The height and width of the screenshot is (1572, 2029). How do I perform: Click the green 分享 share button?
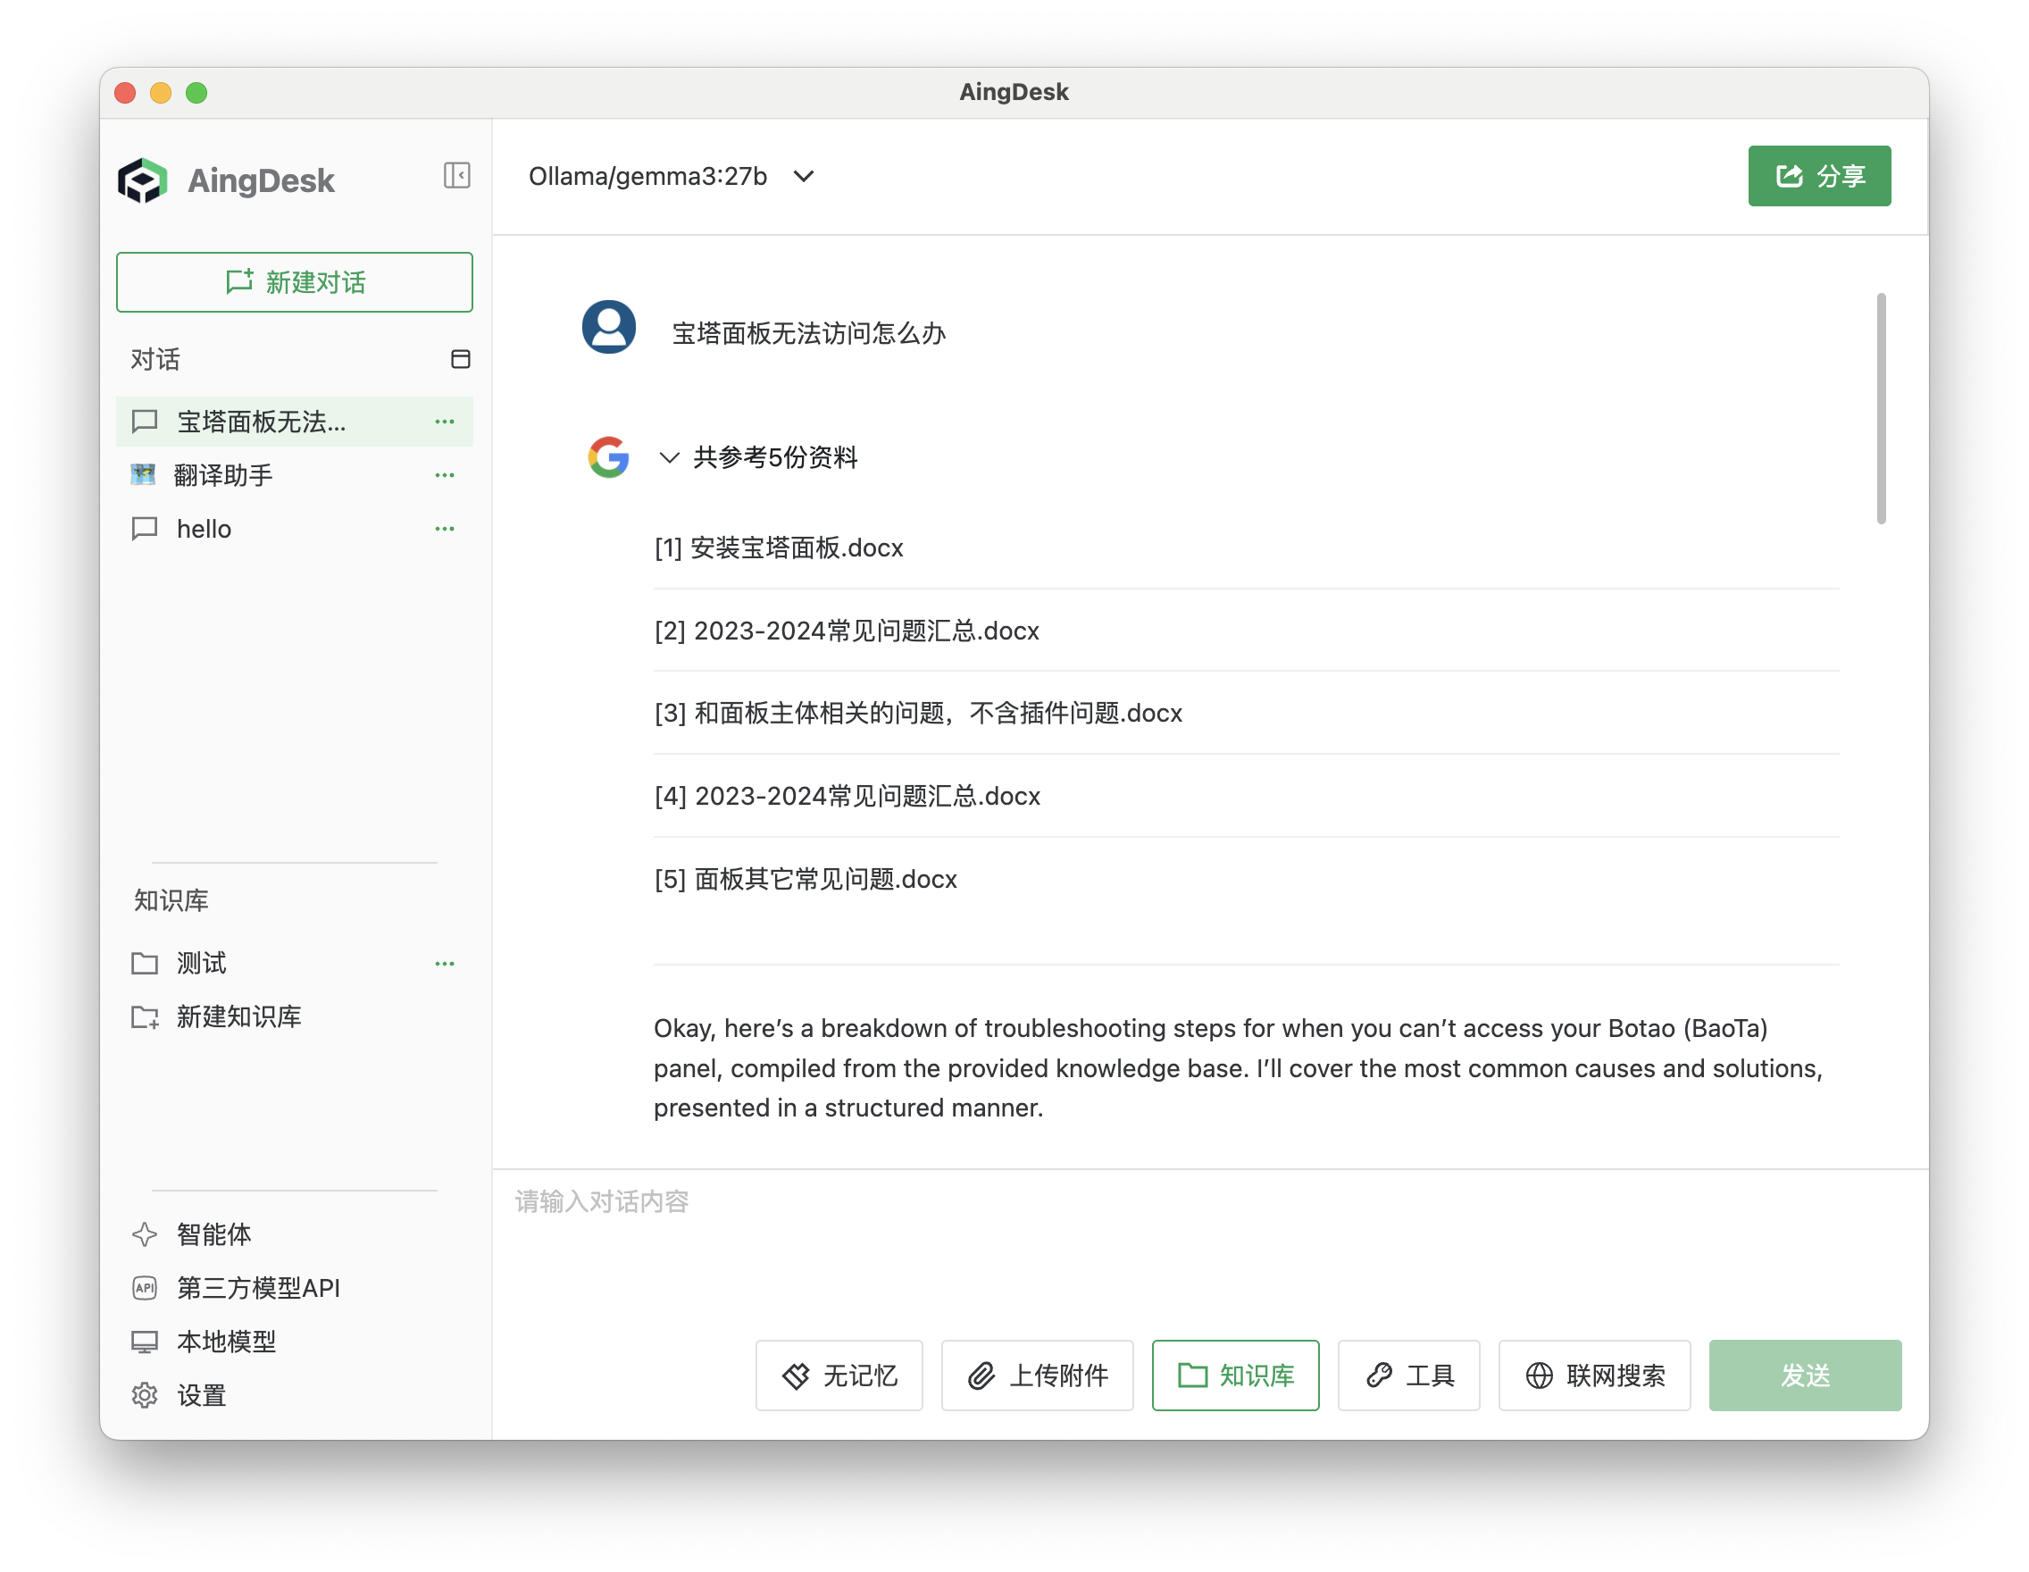(x=1818, y=177)
